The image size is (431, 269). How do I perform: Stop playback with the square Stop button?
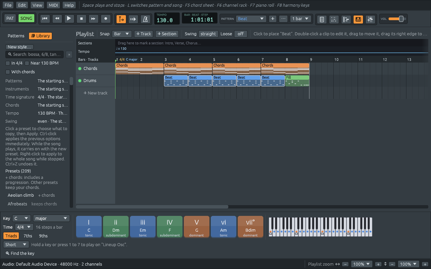(81, 19)
